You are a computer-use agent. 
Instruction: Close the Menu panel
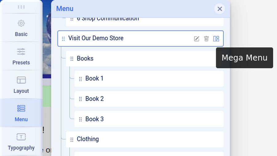point(219,9)
